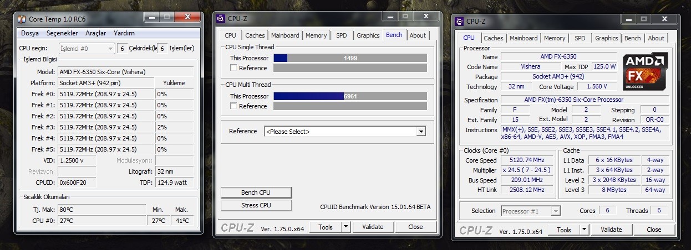This screenshot has height=250, width=691.
Task: Click the Name field AMD FX-6350
Action: (558, 57)
